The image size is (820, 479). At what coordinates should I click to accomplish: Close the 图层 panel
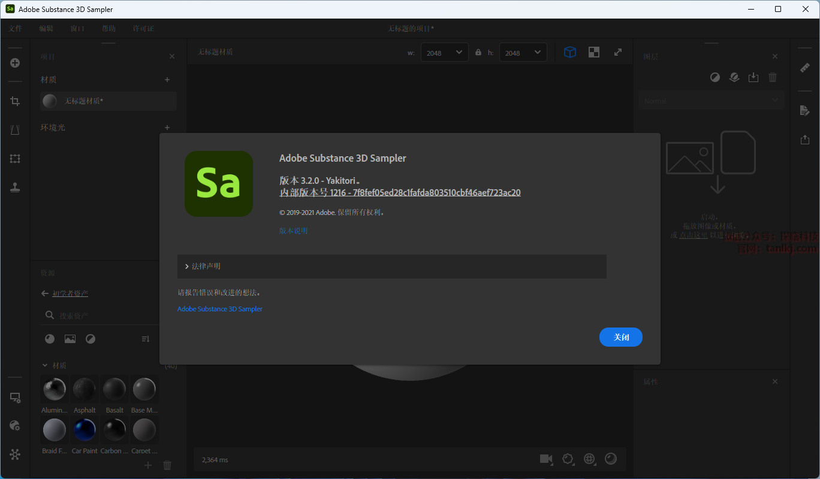pos(775,56)
